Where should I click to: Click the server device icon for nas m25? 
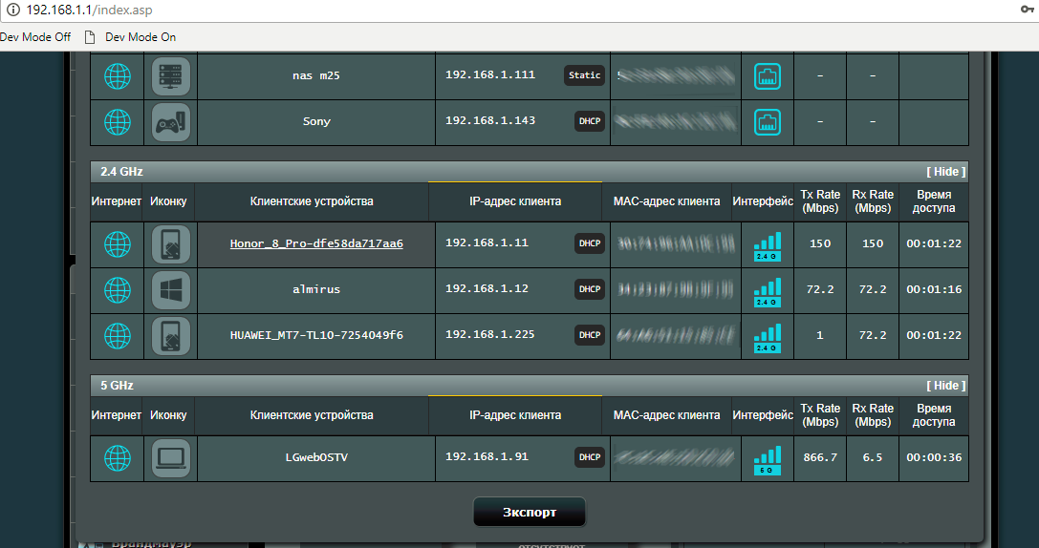pos(171,76)
